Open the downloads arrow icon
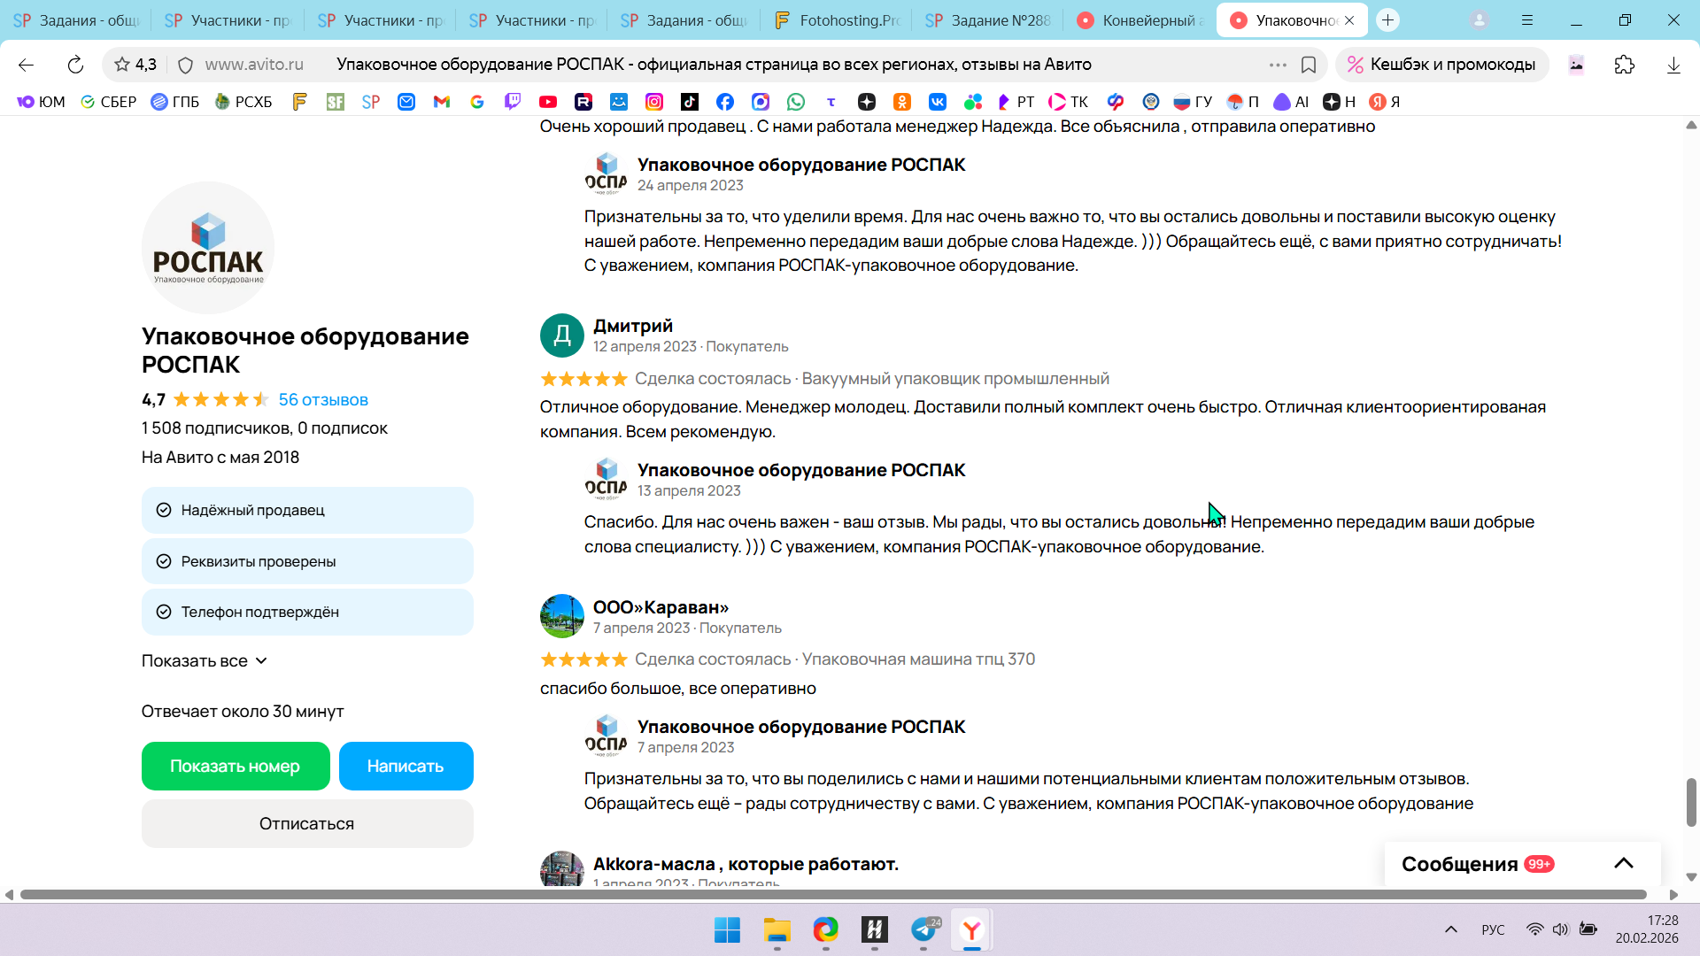Screen dimensions: 1700x956 click(1673, 65)
